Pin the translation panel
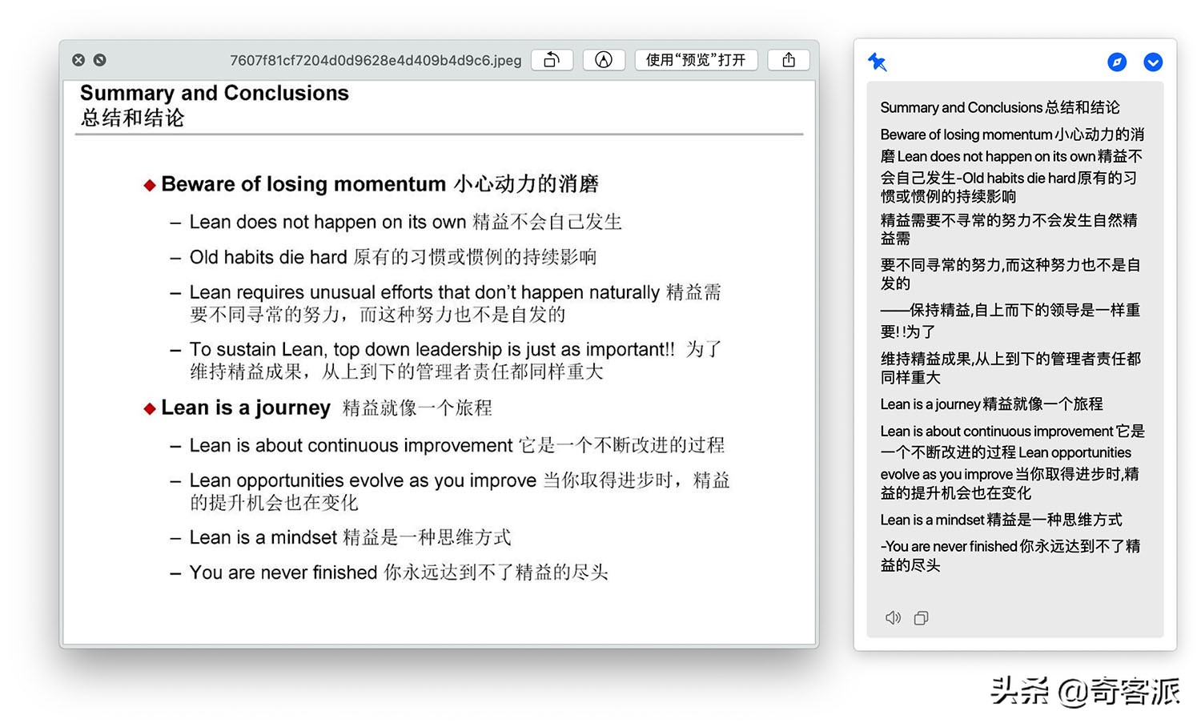The image size is (1201, 727). click(878, 62)
